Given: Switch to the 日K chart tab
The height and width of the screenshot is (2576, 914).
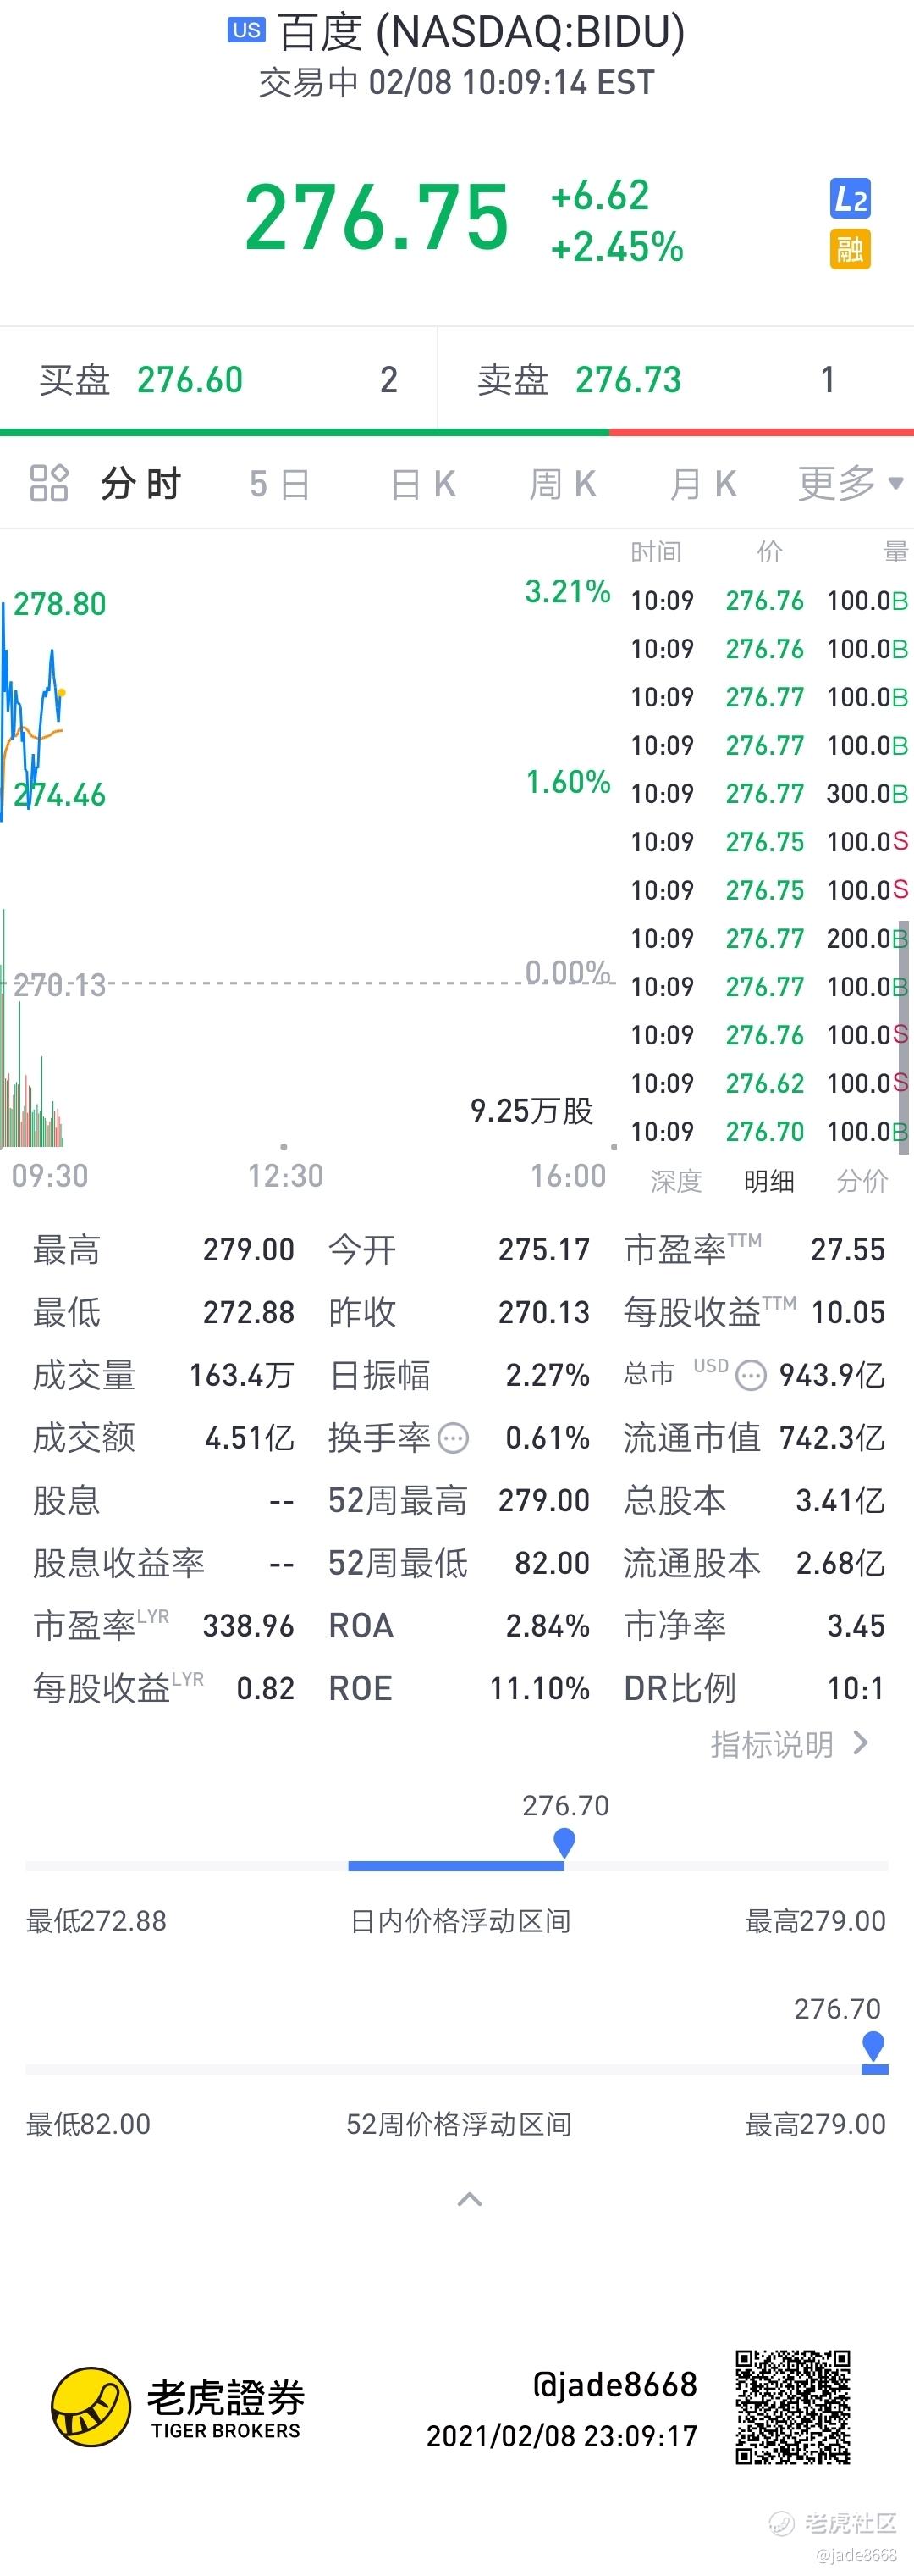Looking at the screenshot, I should pos(423,484).
